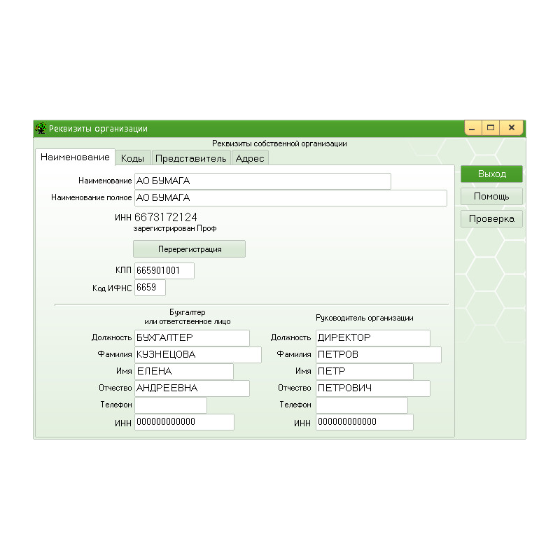Focus the director's empty Телефон field
This screenshot has width=560, height=560.
point(361,405)
